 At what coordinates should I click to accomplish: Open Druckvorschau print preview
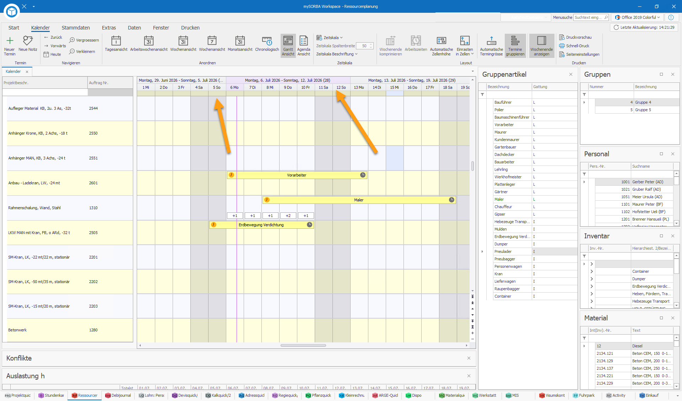pyautogui.click(x=575, y=37)
